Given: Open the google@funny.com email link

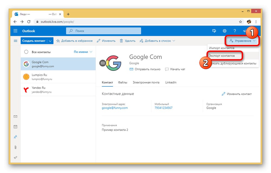Looking at the screenshot, I should (115, 108).
